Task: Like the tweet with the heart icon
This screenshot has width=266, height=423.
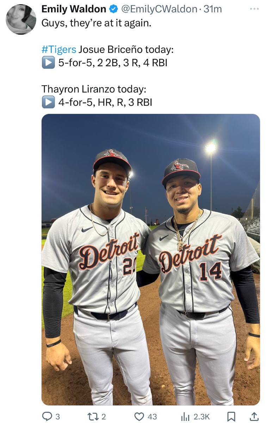Action: pyautogui.click(x=140, y=417)
